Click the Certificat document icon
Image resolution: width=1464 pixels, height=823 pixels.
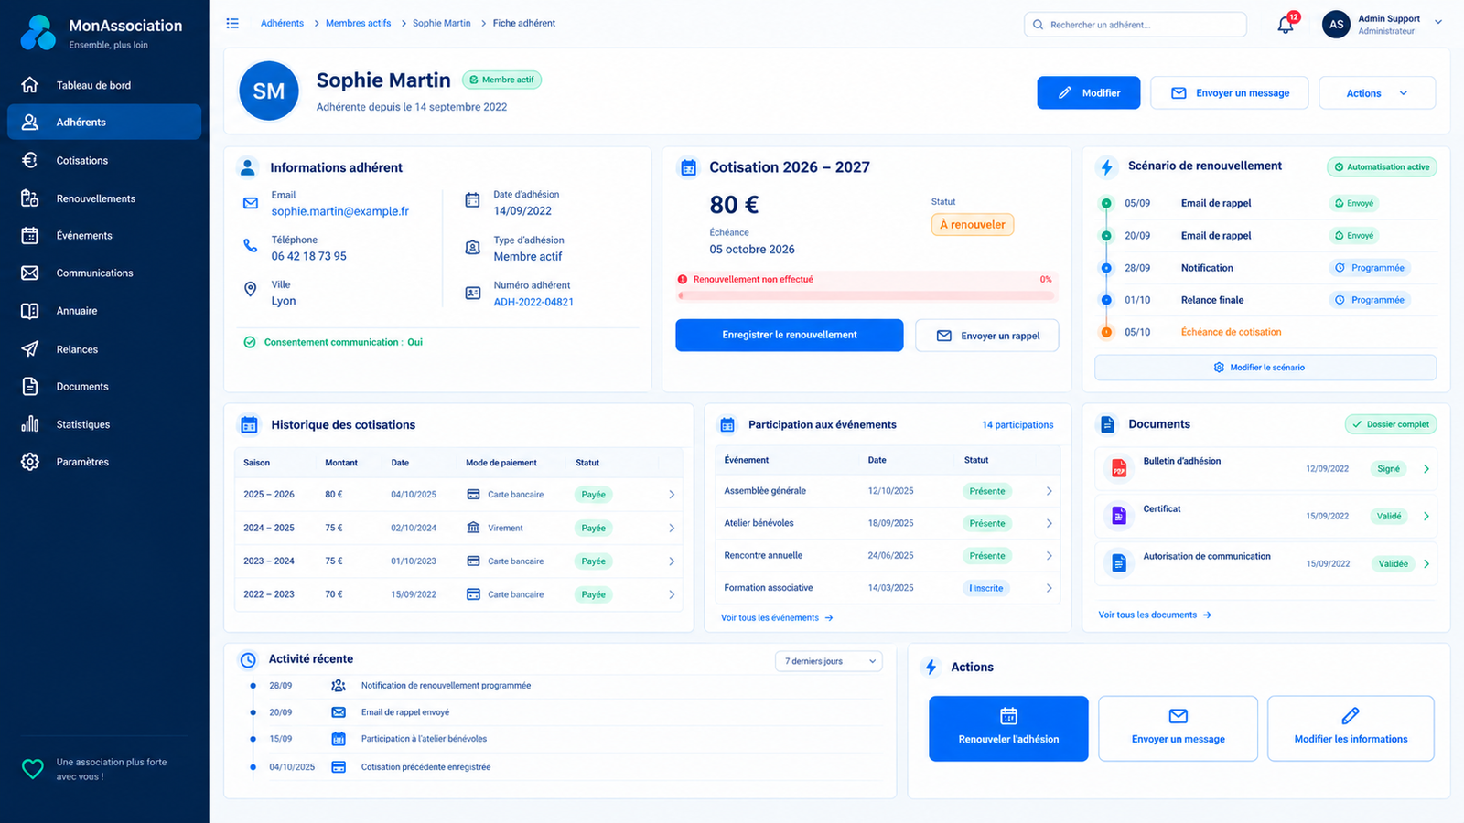tap(1118, 516)
